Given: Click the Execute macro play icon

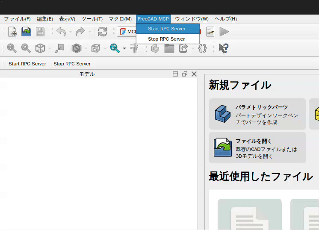Looking at the screenshot, I should coord(224,32).
